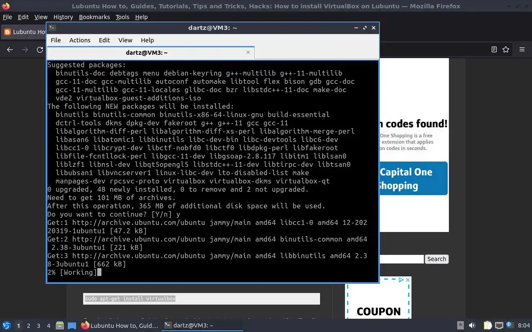Reload the Firefox page
Image resolution: width=532 pixels, height=332 pixels.
coord(40,50)
